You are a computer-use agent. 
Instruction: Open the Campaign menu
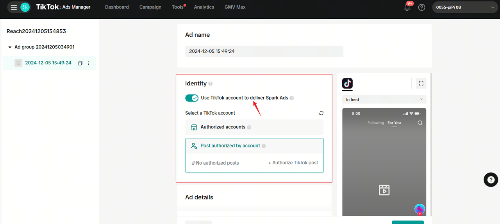150,7
